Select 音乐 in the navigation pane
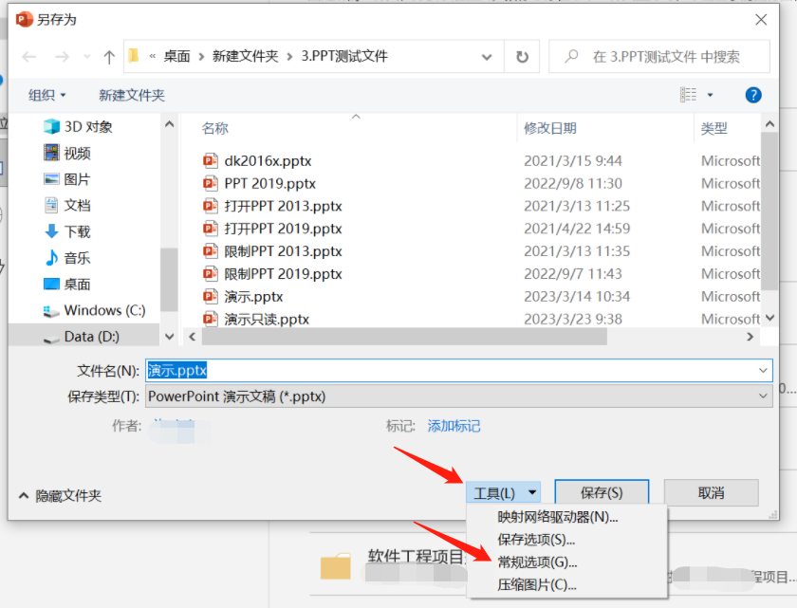Image resolution: width=797 pixels, height=608 pixels. click(67, 258)
